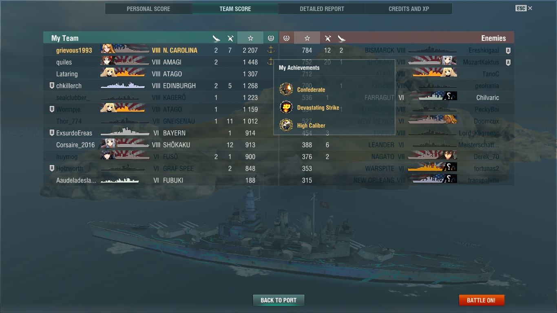
Task: Click the High Caliber achievement icon
Action: 286,125
